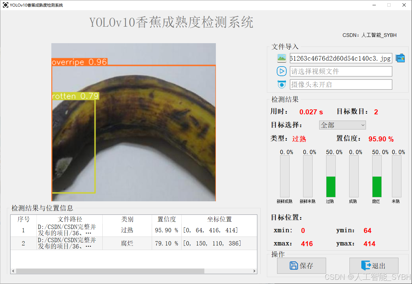This screenshot has height=284, width=412.
Task: Close the application window
Action: [404, 5]
